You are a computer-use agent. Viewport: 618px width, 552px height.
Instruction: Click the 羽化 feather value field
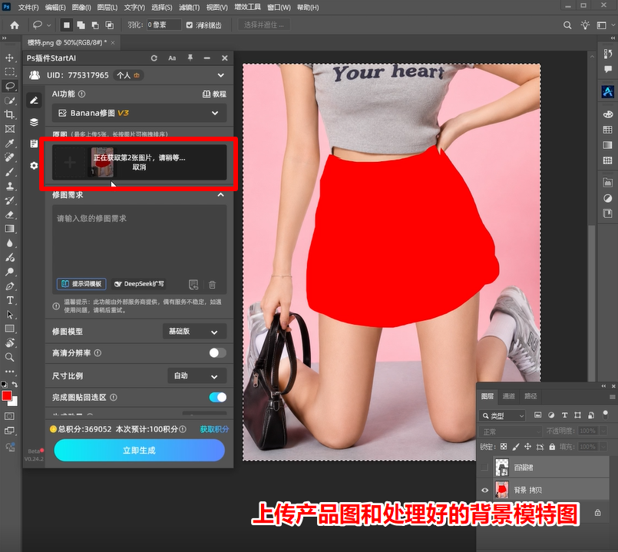164,25
